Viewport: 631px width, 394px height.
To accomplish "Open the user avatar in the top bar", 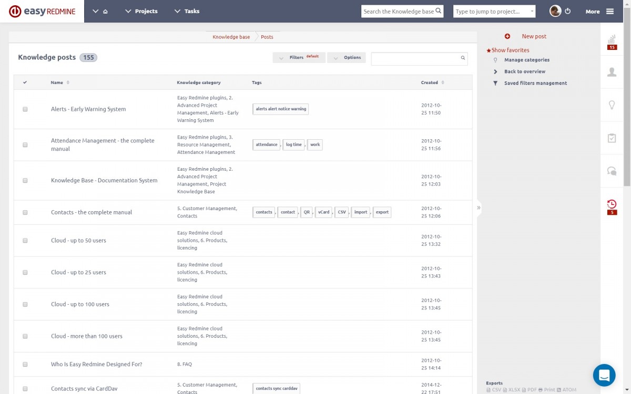I will (x=555, y=11).
